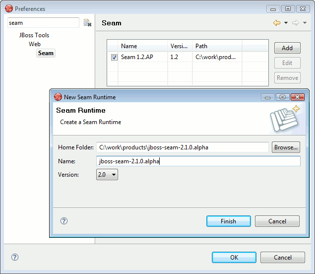Click the New Seam Runtime title icon
Screen dimensions: 315x274
pyautogui.click(x=58, y=97)
